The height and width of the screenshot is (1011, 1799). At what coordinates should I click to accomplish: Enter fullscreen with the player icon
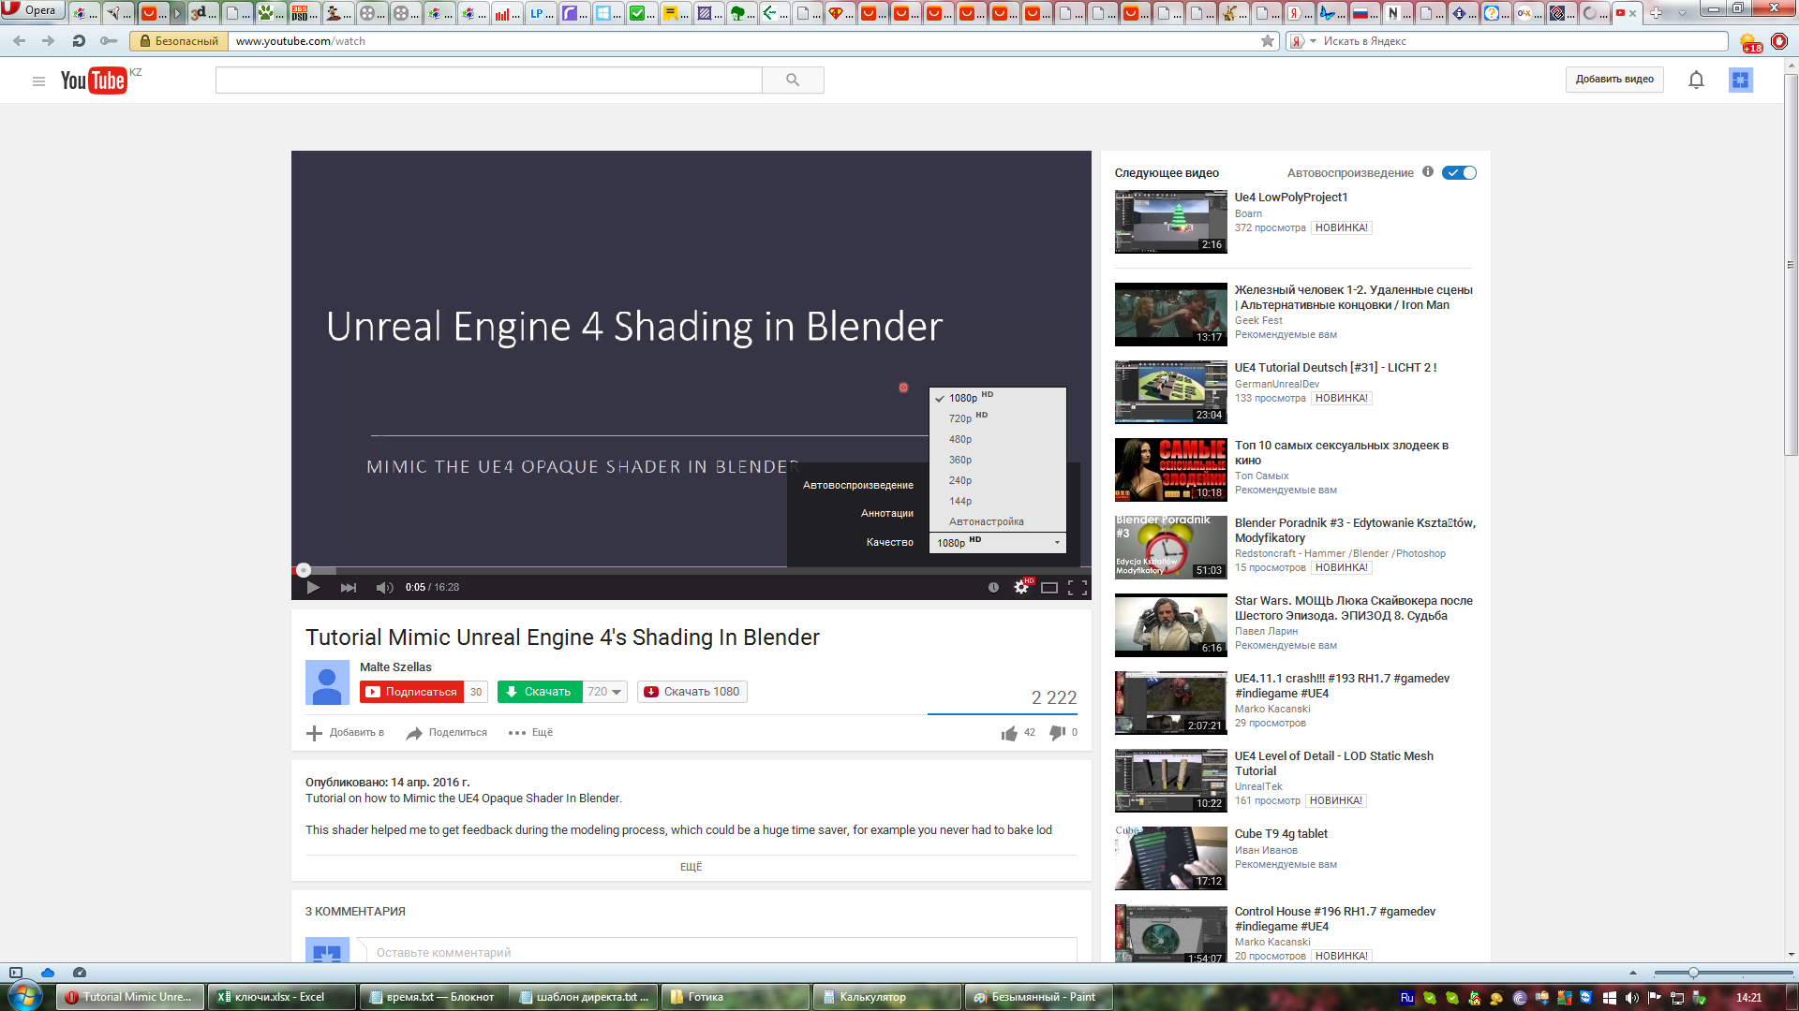point(1078,588)
